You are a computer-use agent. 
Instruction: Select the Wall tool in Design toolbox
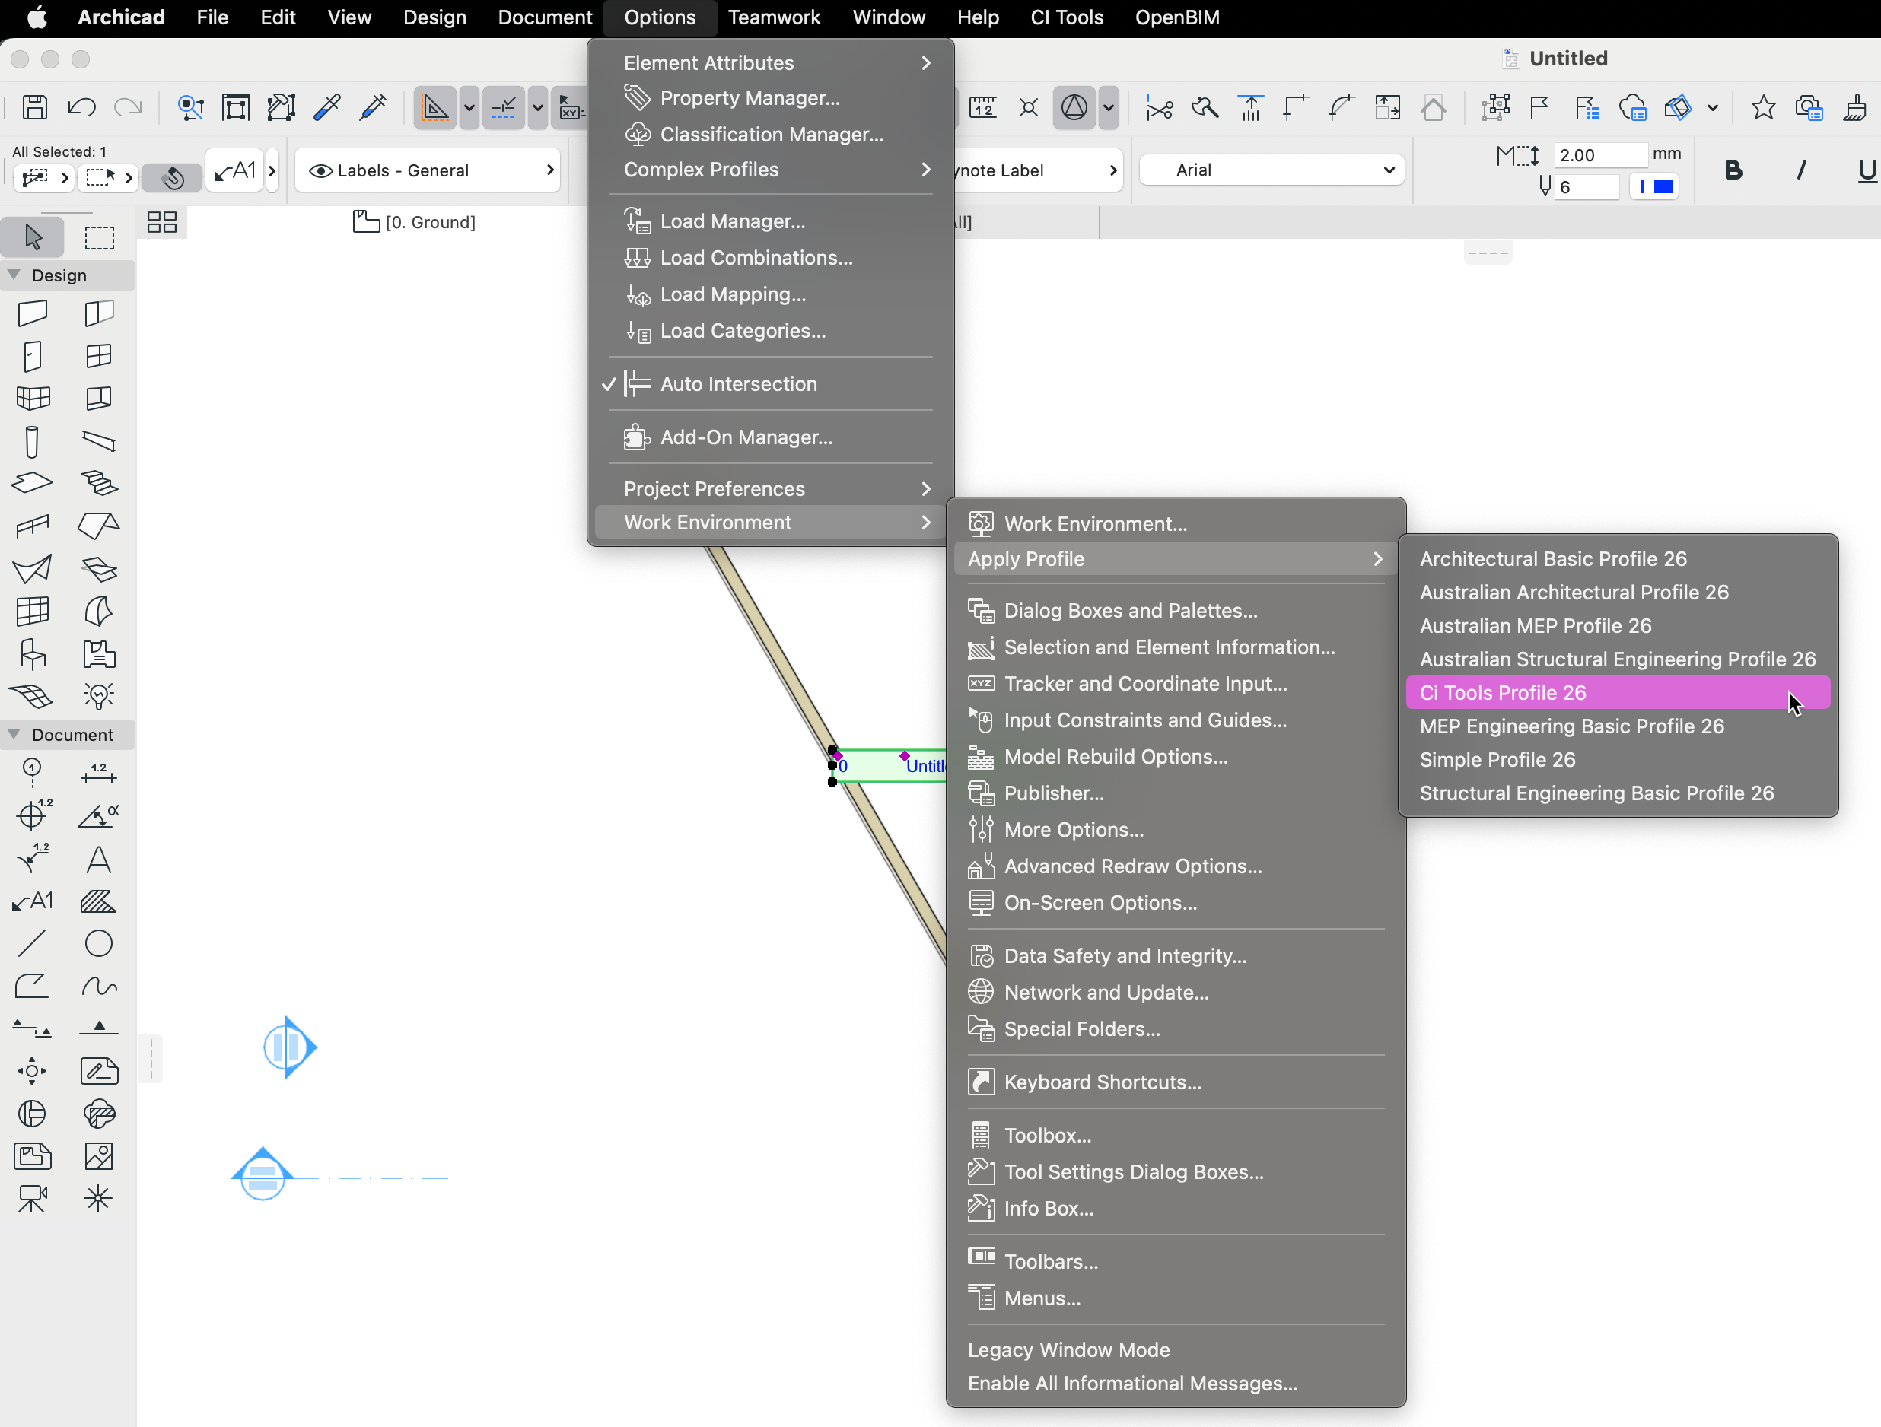coord(32,313)
